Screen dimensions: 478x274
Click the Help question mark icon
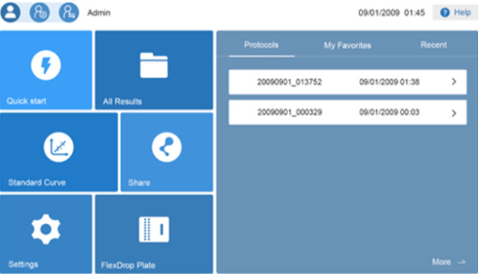point(445,13)
